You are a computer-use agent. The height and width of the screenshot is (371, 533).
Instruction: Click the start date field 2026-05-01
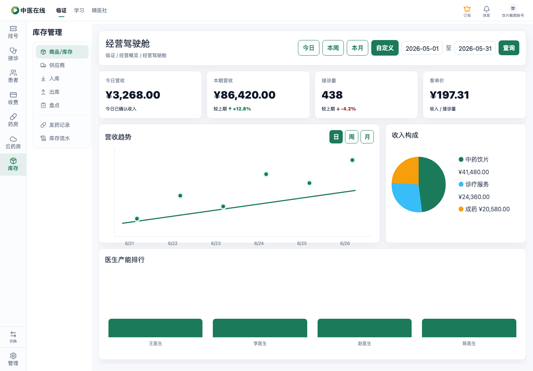(422, 48)
